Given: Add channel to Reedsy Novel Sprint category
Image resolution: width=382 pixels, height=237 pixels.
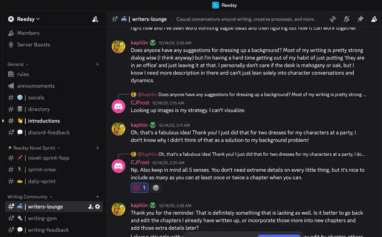Looking at the screenshot, I should [97, 148].
